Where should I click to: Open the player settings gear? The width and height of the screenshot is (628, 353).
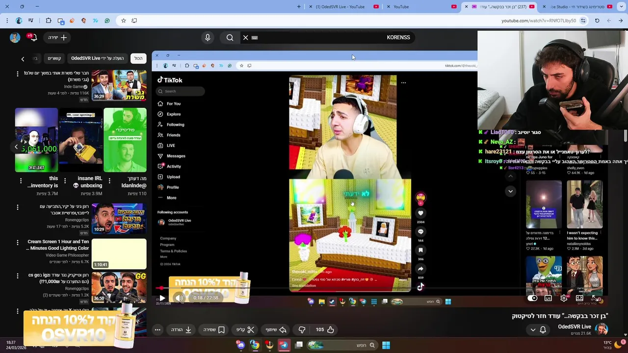[x=564, y=298]
